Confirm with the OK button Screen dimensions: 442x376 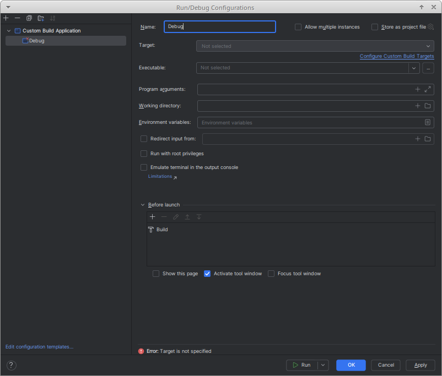[x=351, y=366]
